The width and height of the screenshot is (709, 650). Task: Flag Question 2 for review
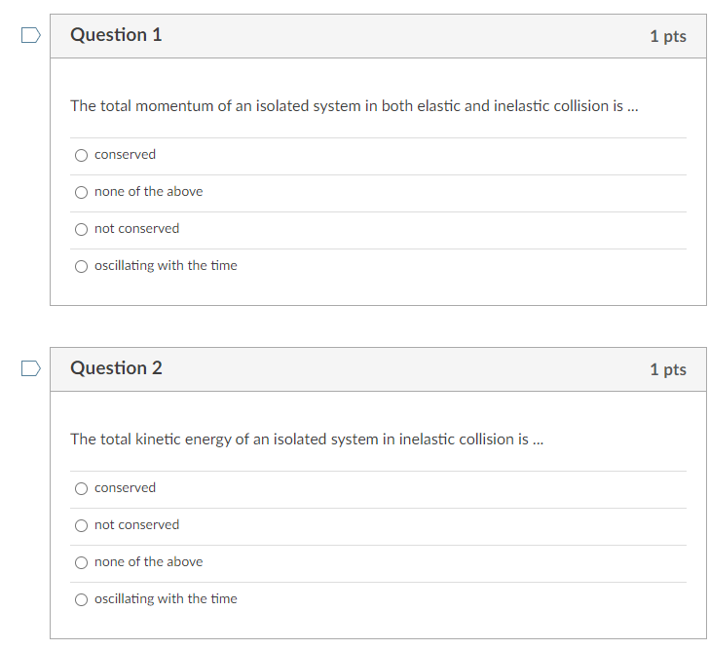pyautogui.click(x=31, y=369)
